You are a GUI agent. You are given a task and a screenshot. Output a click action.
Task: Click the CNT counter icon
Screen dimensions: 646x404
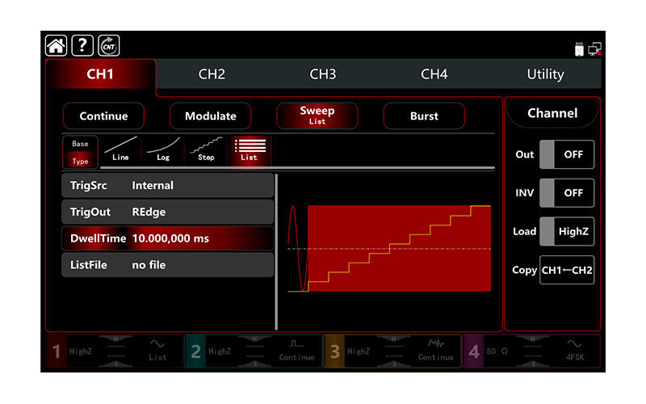[108, 46]
